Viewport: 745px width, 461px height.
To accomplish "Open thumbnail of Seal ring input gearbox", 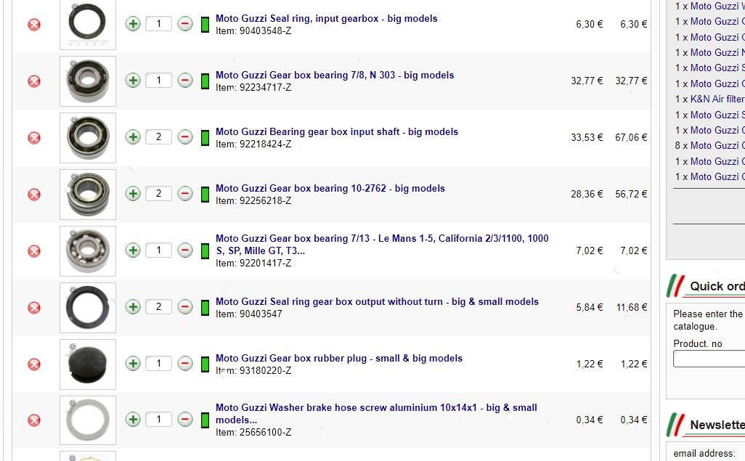I will pyautogui.click(x=88, y=24).
